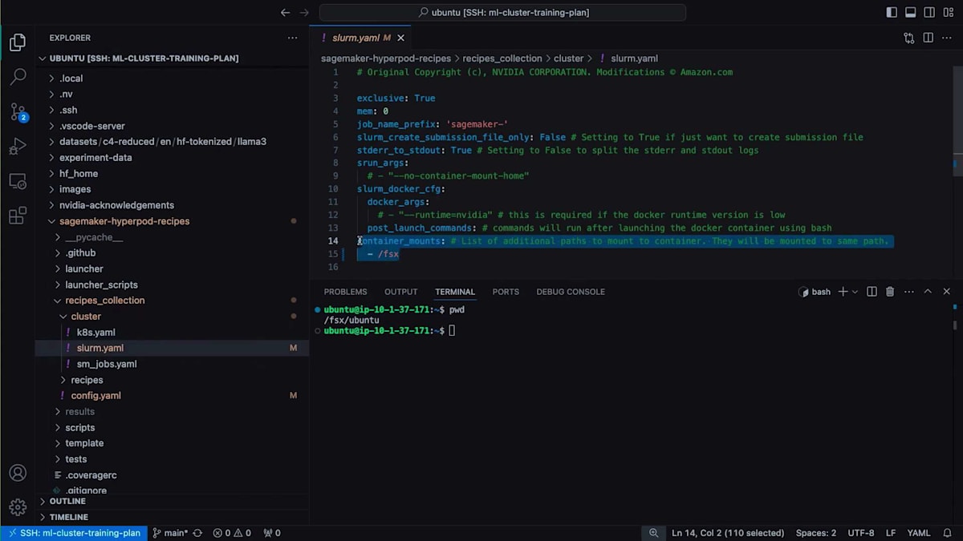Click recipes_collection in the breadcrumb path
This screenshot has width=963, height=541.
click(x=502, y=59)
